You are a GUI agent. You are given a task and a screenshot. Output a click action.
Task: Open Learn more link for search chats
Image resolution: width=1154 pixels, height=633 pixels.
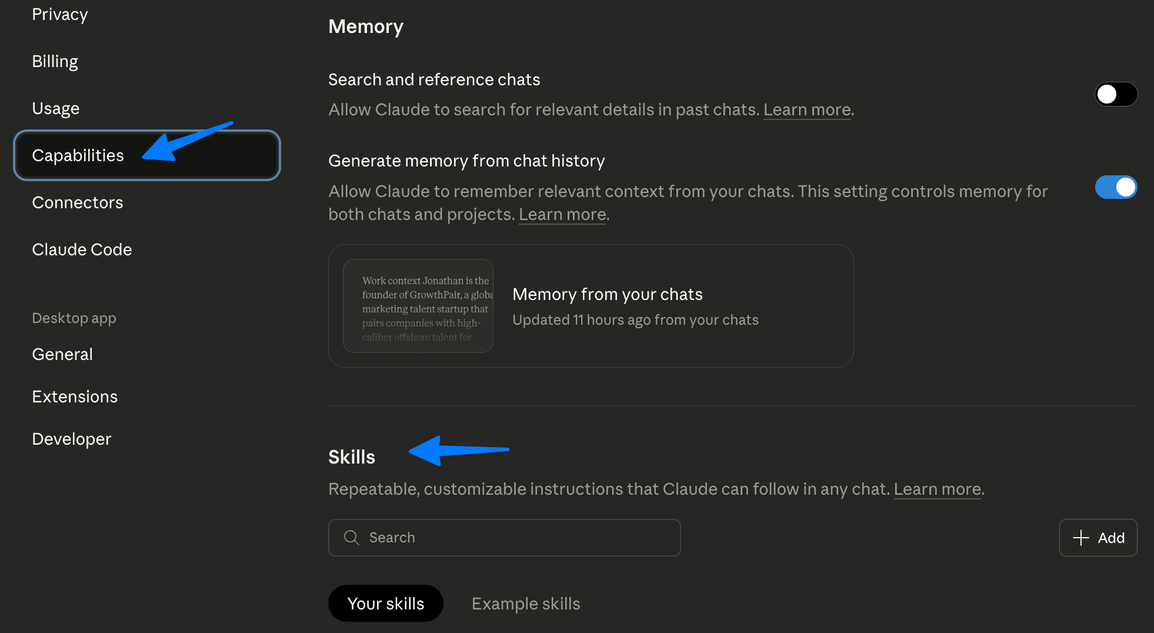pyautogui.click(x=806, y=110)
